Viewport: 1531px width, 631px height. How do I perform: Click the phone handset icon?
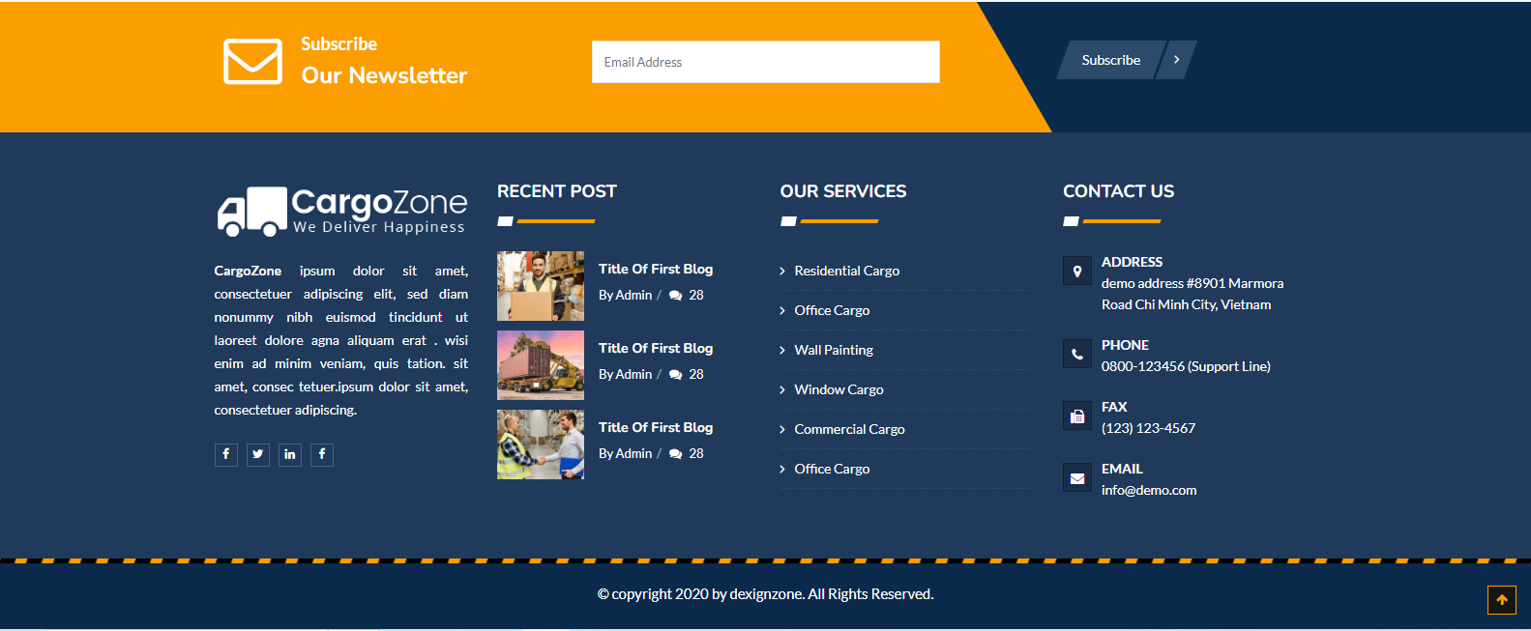click(1076, 355)
